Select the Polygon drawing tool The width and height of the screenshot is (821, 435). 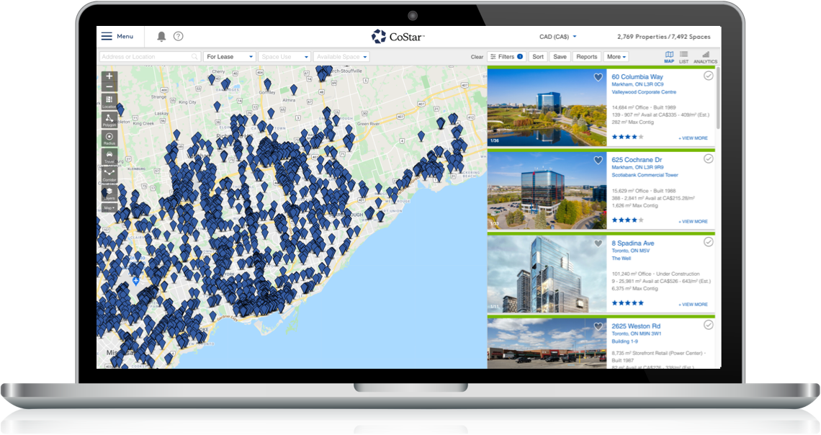(x=109, y=120)
